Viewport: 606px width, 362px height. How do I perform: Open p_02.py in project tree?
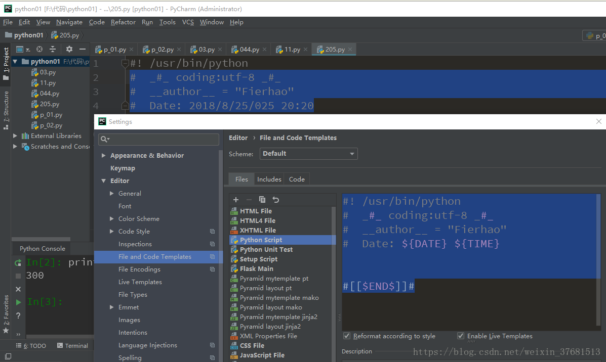(x=51, y=125)
